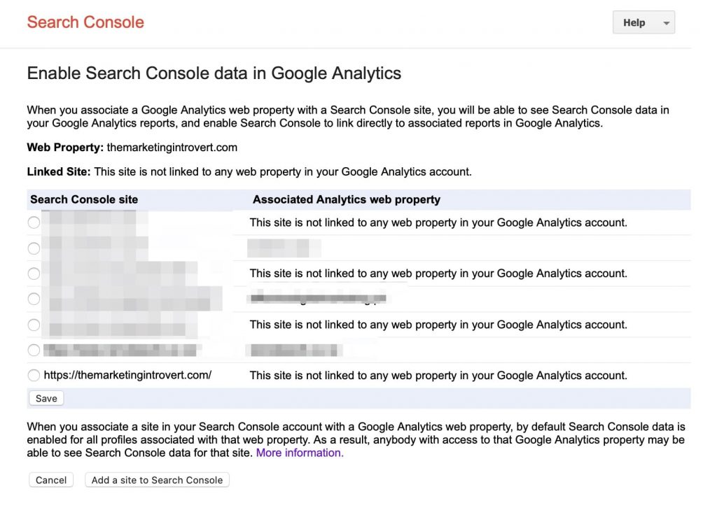Click the "Search Console site" column header

pos(83,199)
